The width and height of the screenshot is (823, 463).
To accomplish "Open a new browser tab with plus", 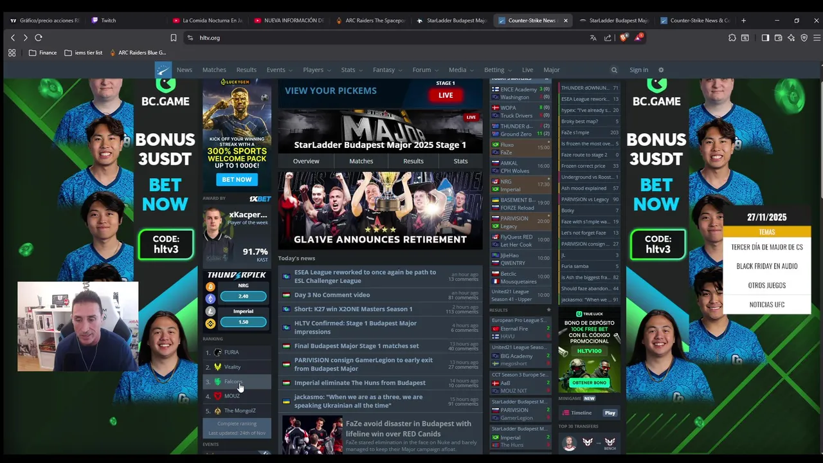I will pos(743,21).
